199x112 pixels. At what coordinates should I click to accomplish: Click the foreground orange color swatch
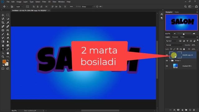pyautogui.click(x=4, y=62)
